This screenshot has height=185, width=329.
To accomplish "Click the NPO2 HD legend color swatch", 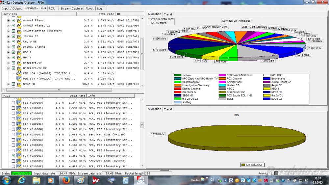I will pos(266,92).
